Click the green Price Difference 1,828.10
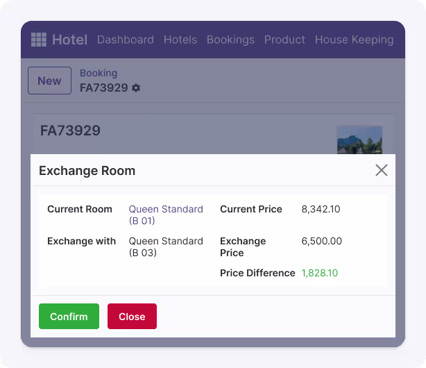The image size is (426, 368). 319,273
